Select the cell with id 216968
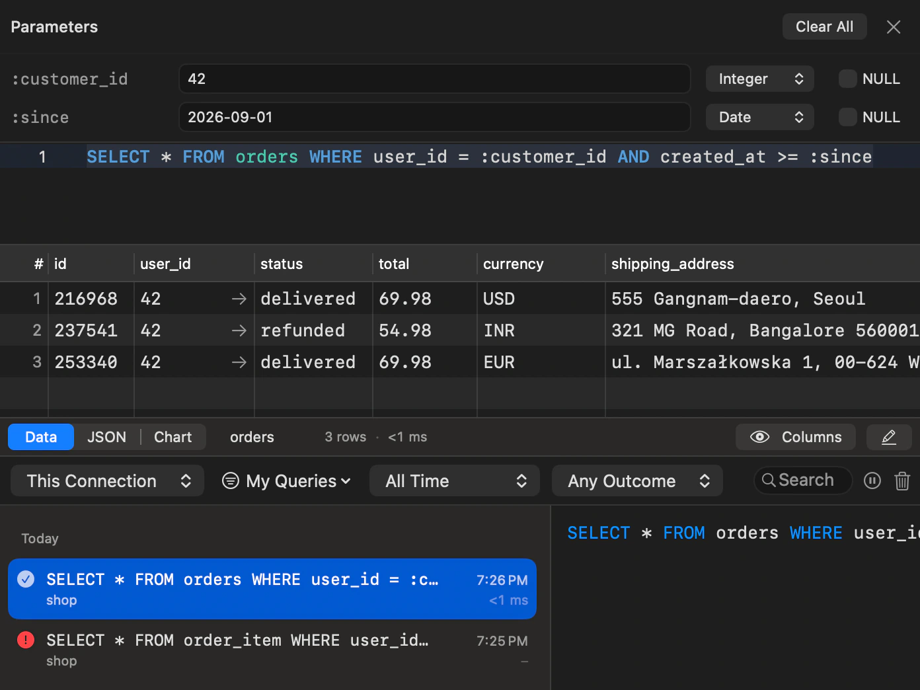The image size is (920, 690). pos(91,299)
